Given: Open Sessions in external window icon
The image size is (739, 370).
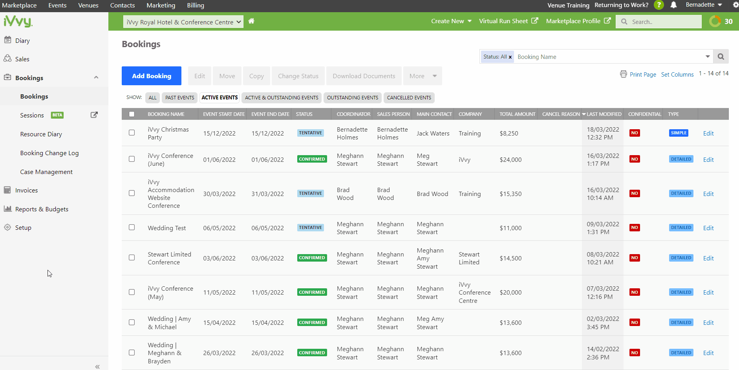Looking at the screenshot, I should [x=94, y=115].
